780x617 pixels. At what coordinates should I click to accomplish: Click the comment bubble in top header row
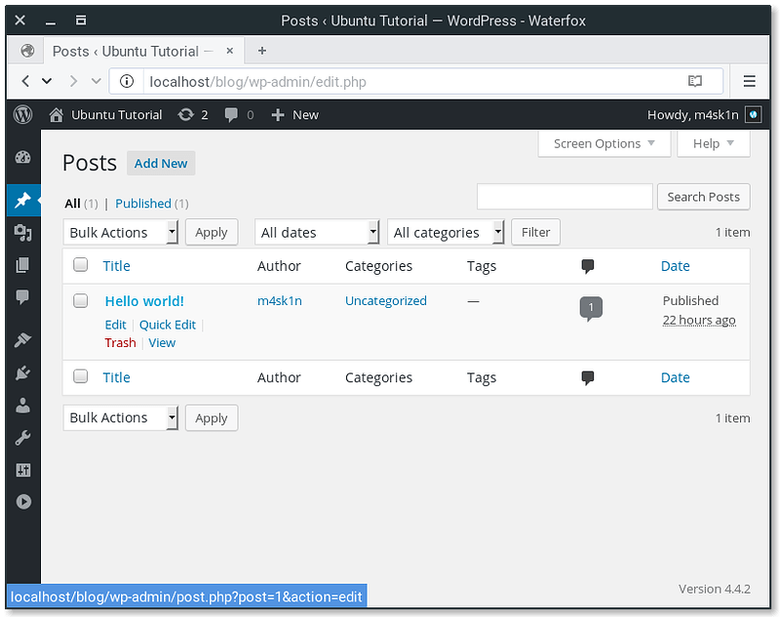[588, 266]
